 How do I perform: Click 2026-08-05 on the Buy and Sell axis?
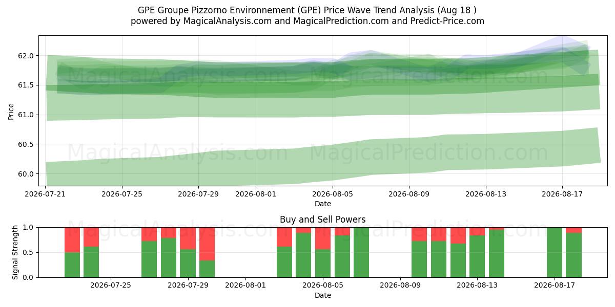323,285
